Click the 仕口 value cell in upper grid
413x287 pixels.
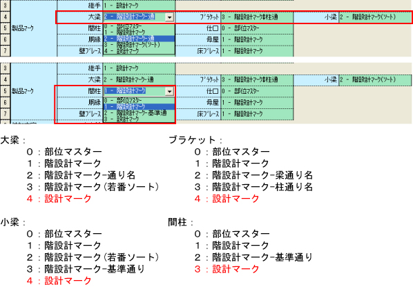[x=257, y=28]
